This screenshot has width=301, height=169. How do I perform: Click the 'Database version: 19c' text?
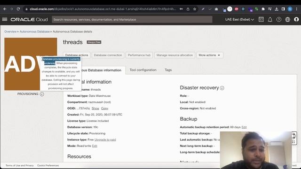click(x=83, y=127)
